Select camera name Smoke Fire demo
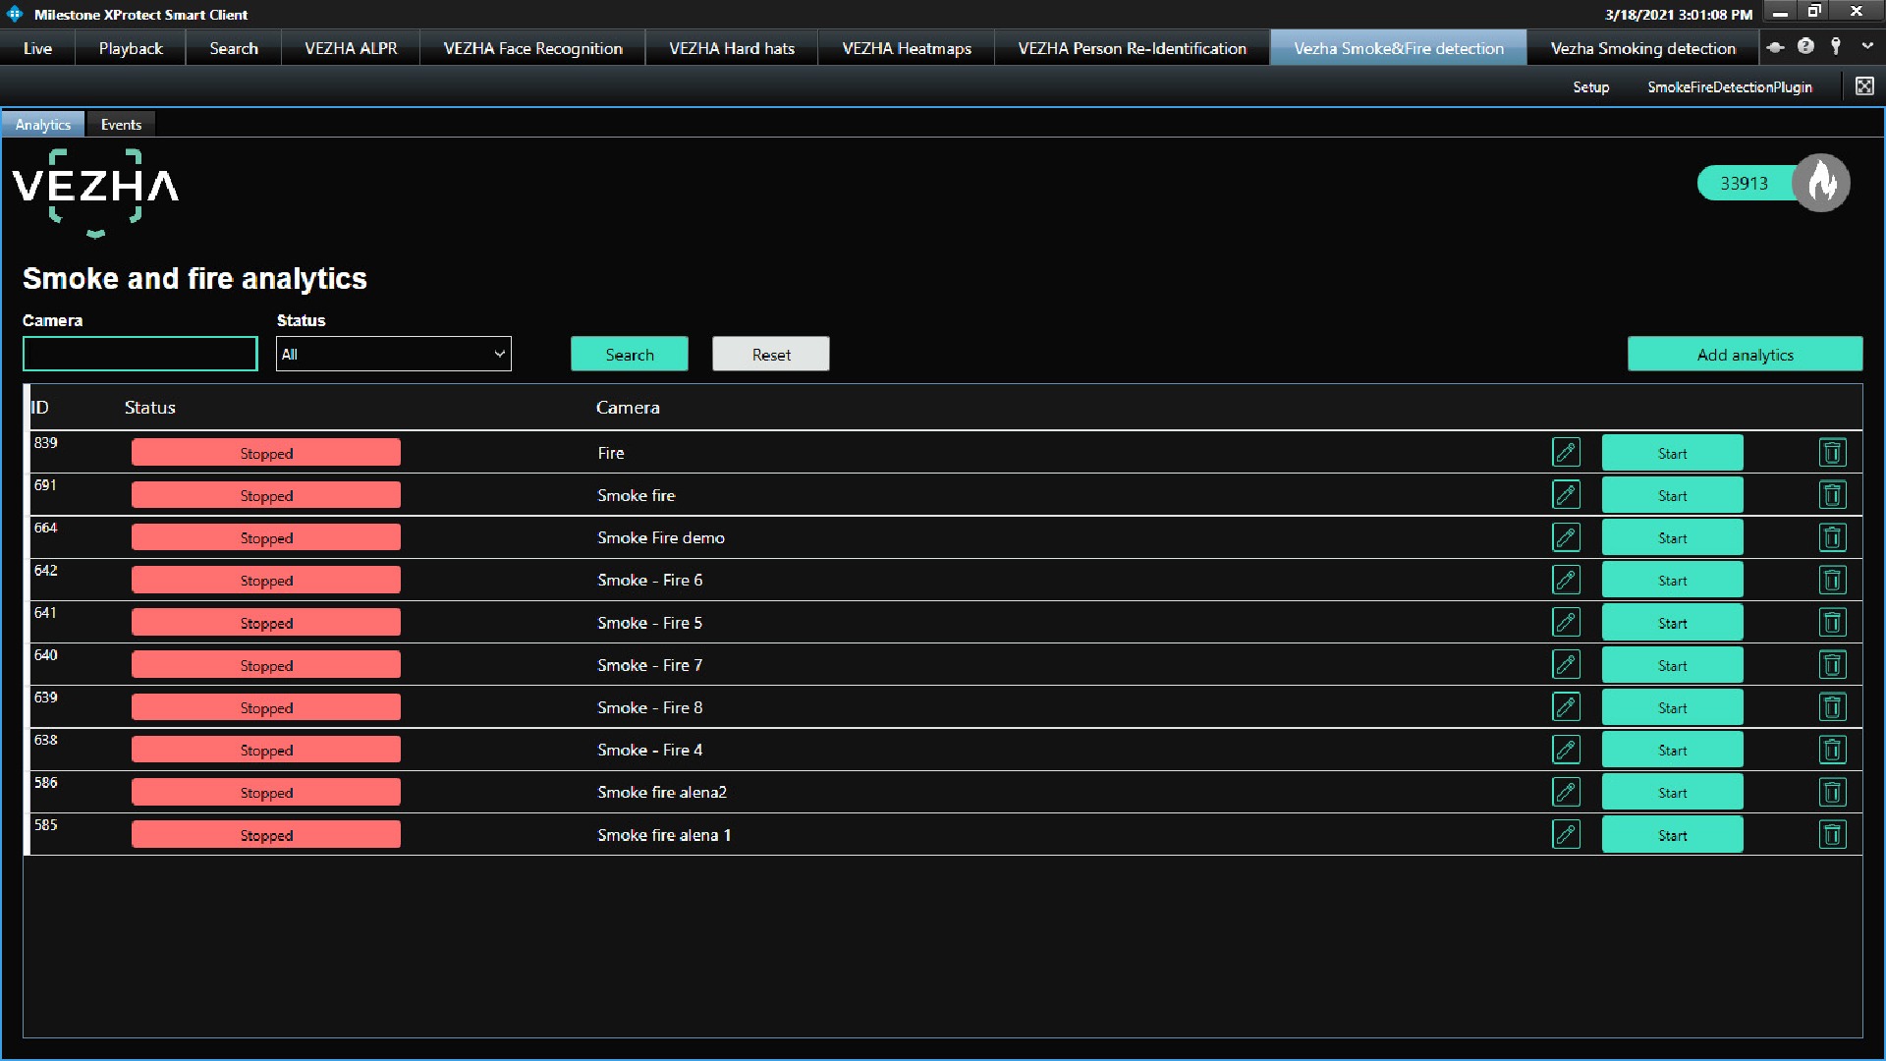This screenshot has height=1061, width=1886. [661, 537]
